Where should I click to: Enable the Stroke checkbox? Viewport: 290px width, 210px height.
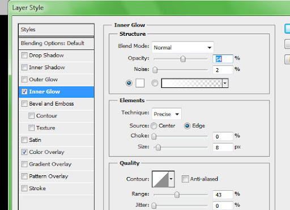24,188
